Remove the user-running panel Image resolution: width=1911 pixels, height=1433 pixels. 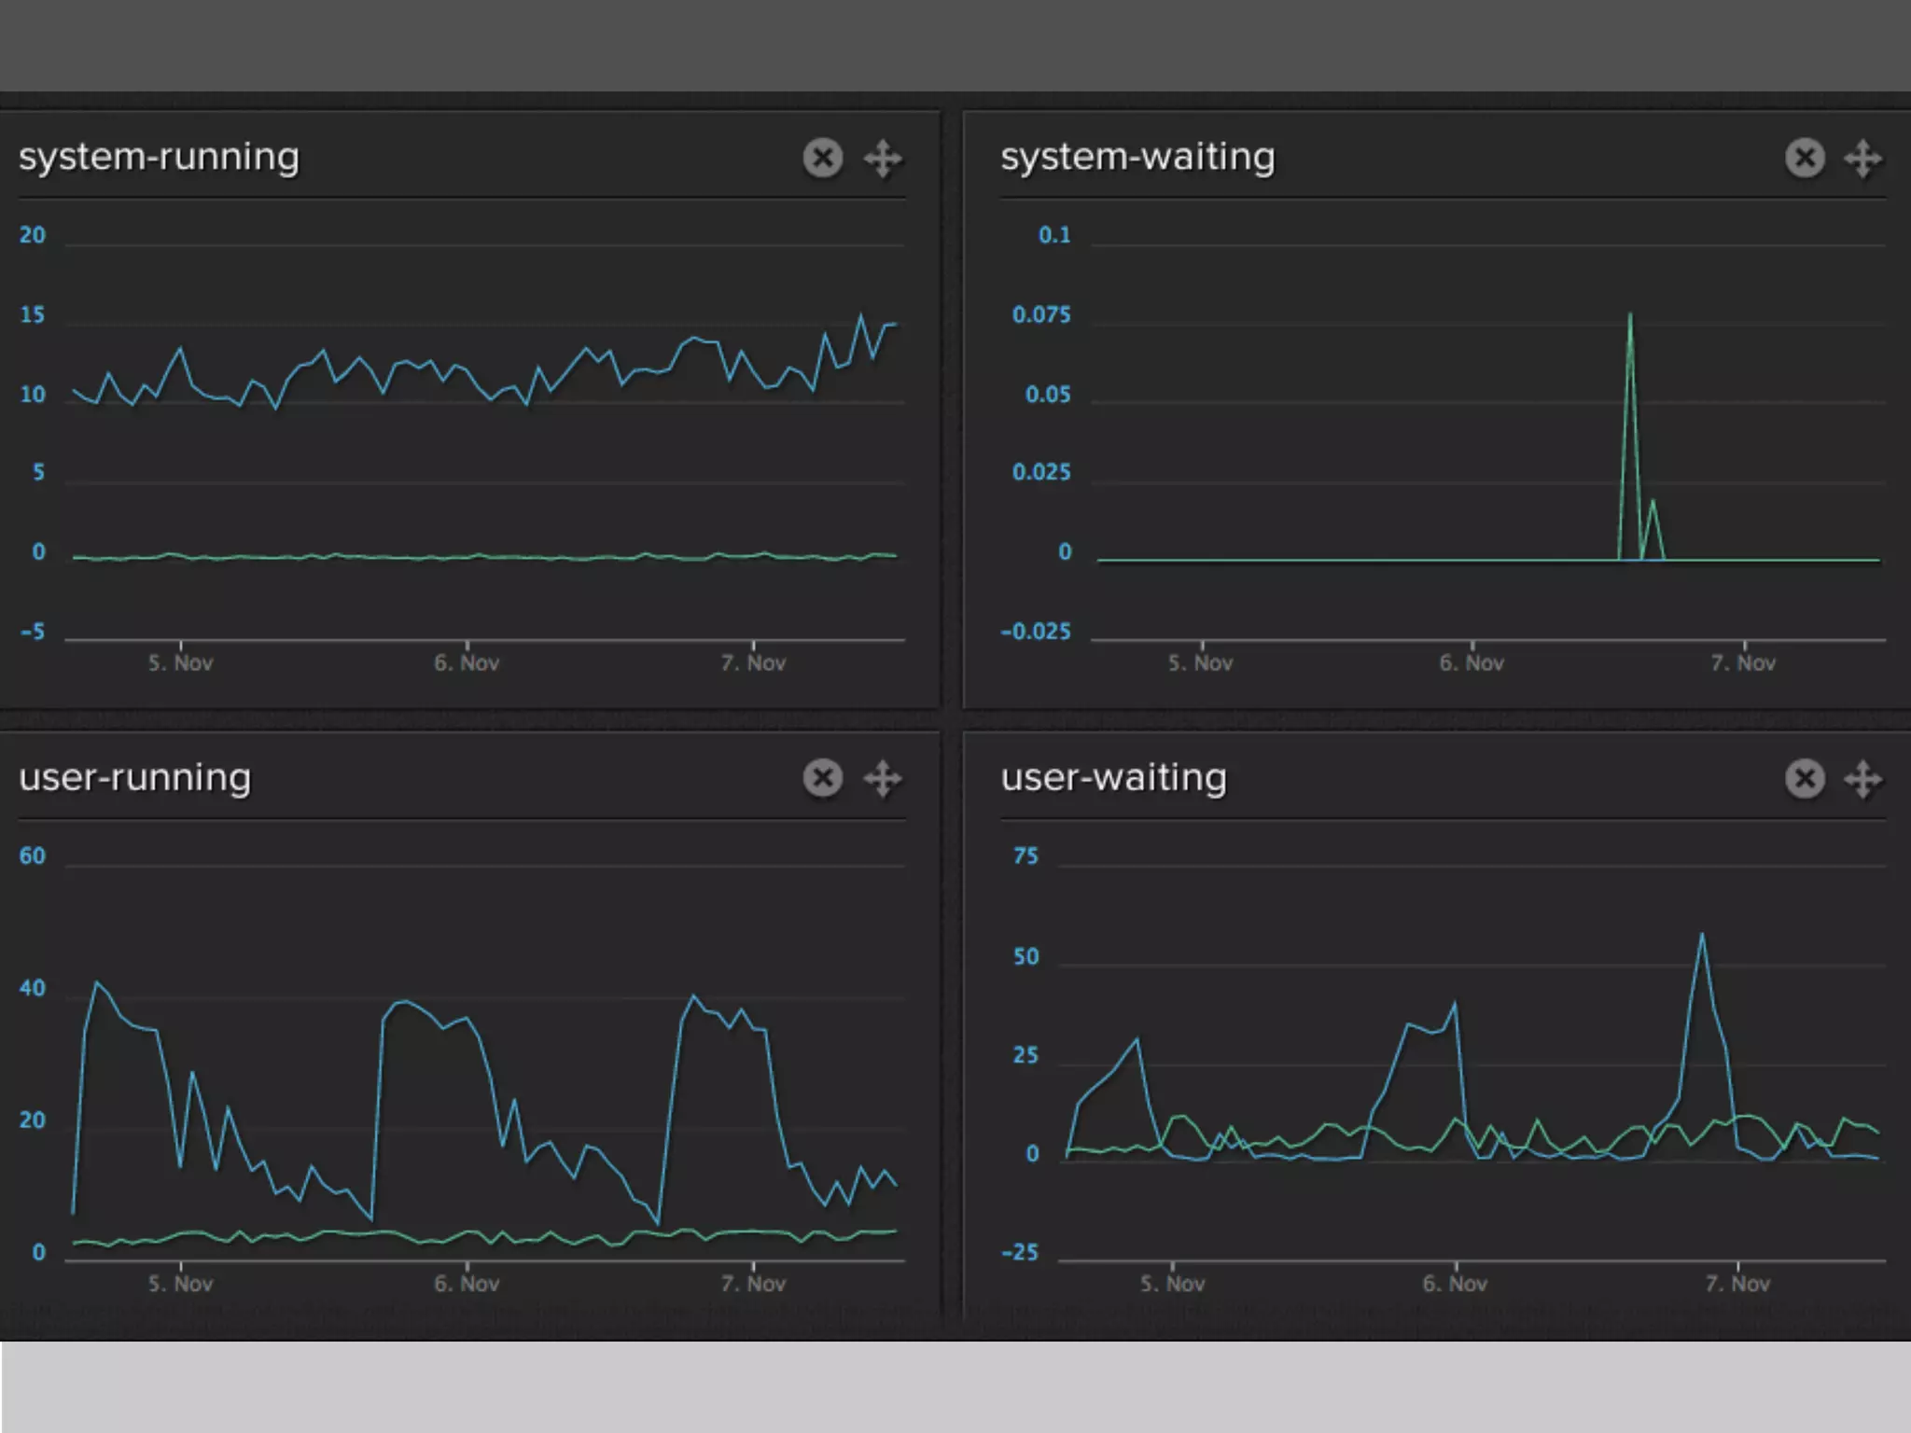pyautogui.click(x=822, y=778)
